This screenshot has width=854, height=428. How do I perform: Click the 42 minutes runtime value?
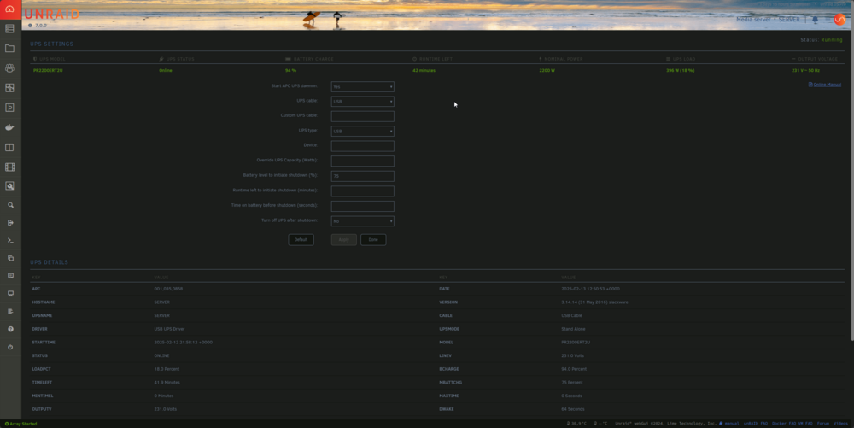424,70
